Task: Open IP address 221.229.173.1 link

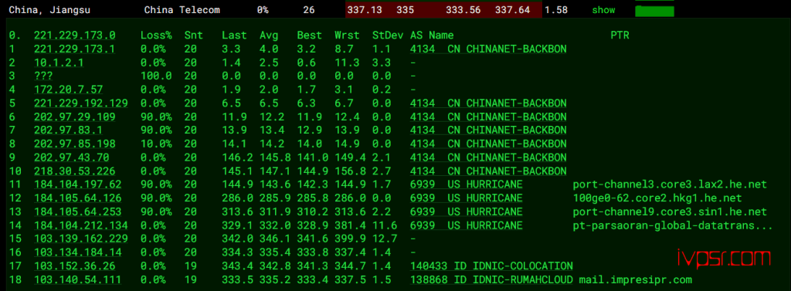Action: [75, 49]
